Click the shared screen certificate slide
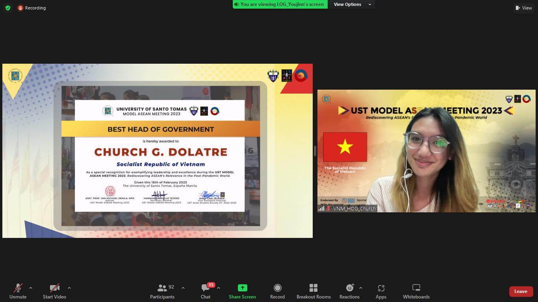The width and height of the screenshot is (538, 302). (x=158, y=151)
